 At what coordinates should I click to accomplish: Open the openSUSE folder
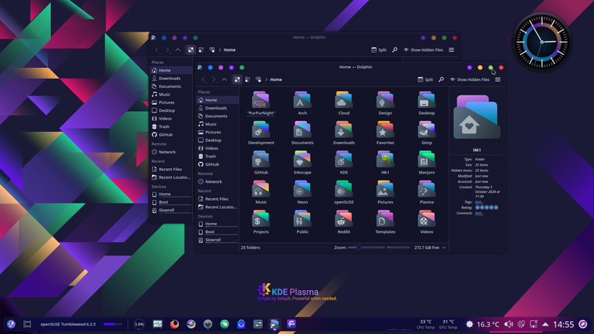343,192
